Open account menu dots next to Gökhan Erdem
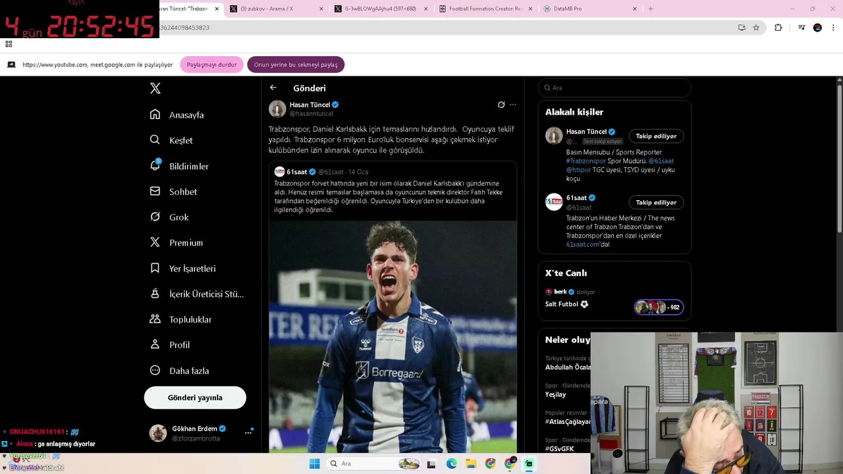Image resolution: width=843 pixels, height=474 pixels. coord(248,433)
